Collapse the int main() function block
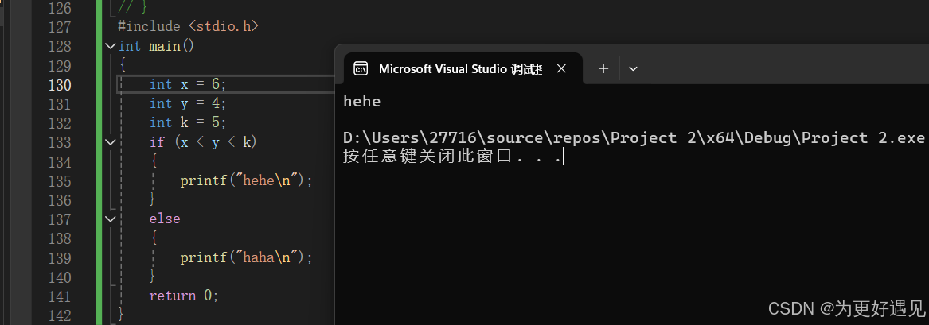Image resolution: width=929 pixels, height=325 pixels. pyautogui.click(x=111, y=46)
